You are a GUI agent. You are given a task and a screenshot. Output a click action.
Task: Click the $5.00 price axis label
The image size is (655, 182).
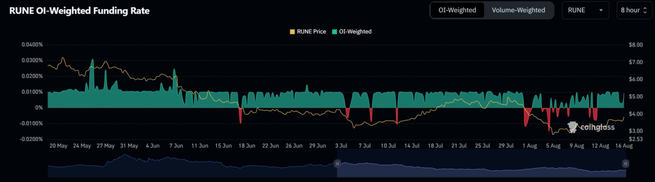coord(635,96)
